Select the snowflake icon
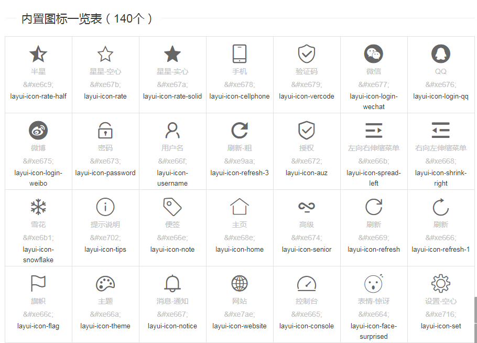 tap(38, 207)
